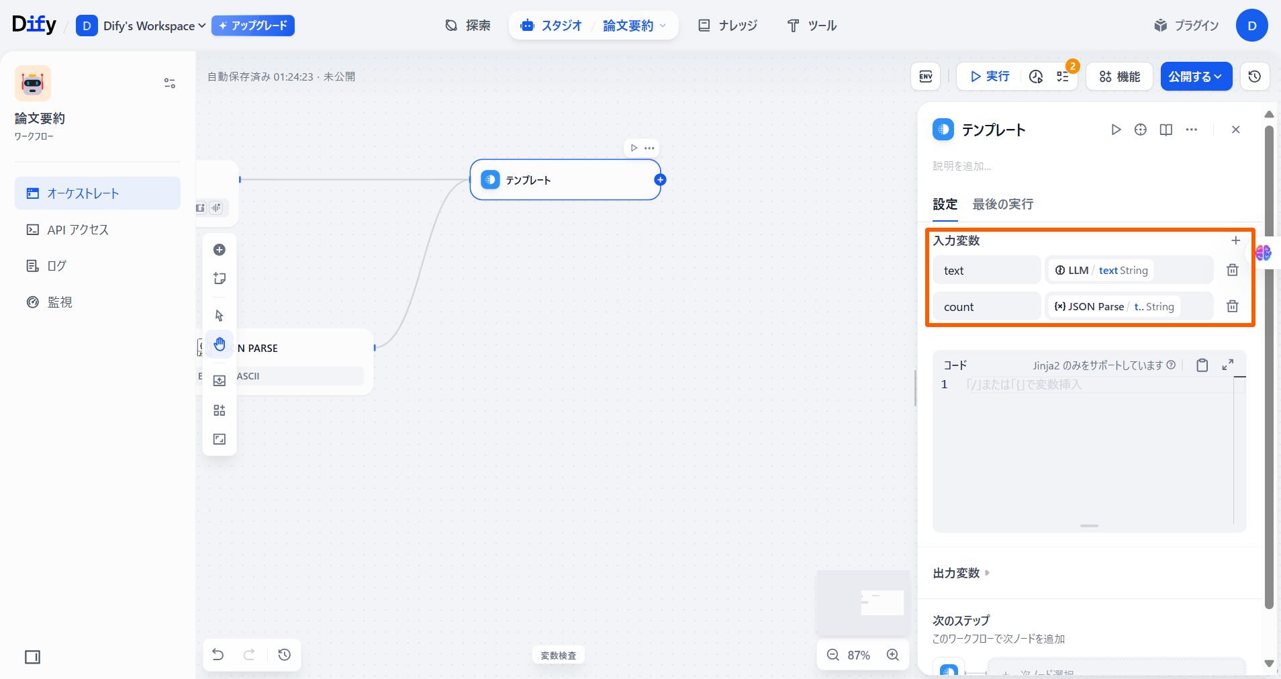Add a new input variable with plus icon

pyautogui.click(x=1235, y=240)
